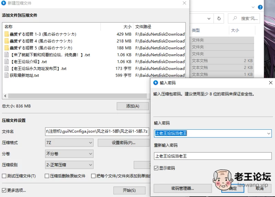The height and width of the screenshot is (197, 275).
Task: Click the 设置密码(P)... button
Action: click(x=123, y=143)
